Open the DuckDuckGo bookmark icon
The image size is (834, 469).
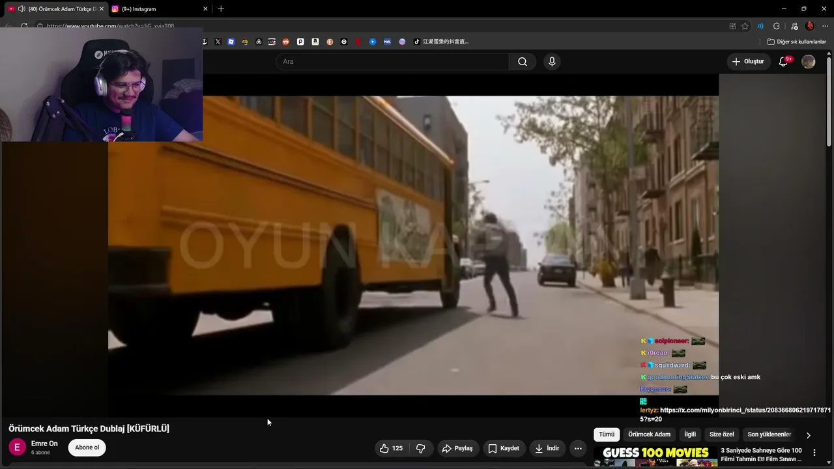click(x=330, y=42)
